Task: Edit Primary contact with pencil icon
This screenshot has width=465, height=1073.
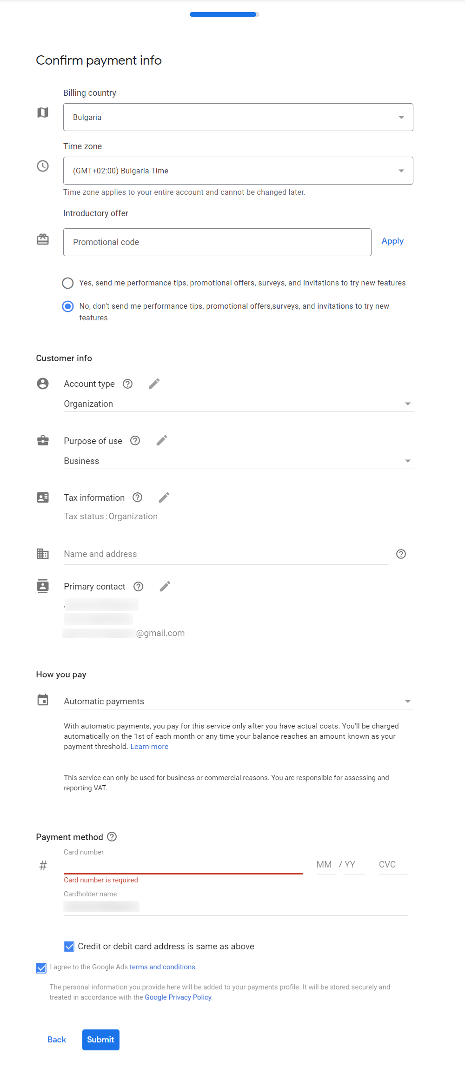Action: (165, 586)
